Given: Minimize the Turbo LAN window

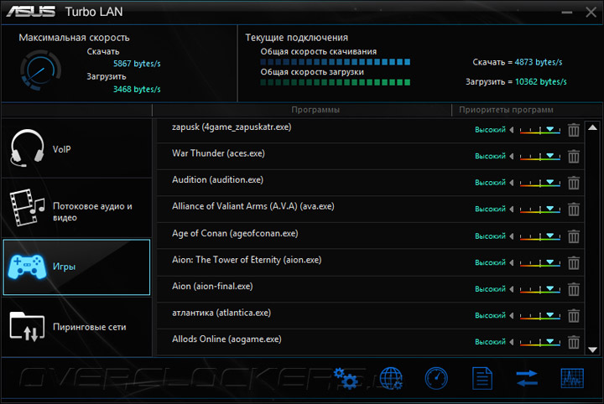Looking at the screenshot, I should [x=566, y=13].
